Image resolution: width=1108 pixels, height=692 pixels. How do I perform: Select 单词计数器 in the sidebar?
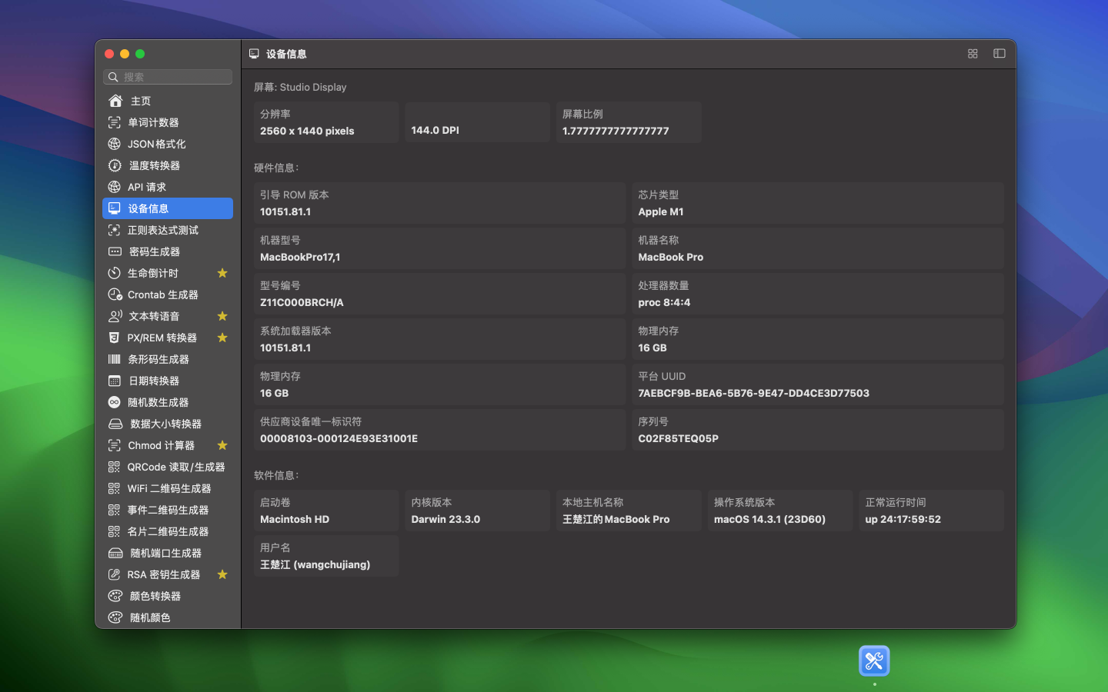point(153,122)
